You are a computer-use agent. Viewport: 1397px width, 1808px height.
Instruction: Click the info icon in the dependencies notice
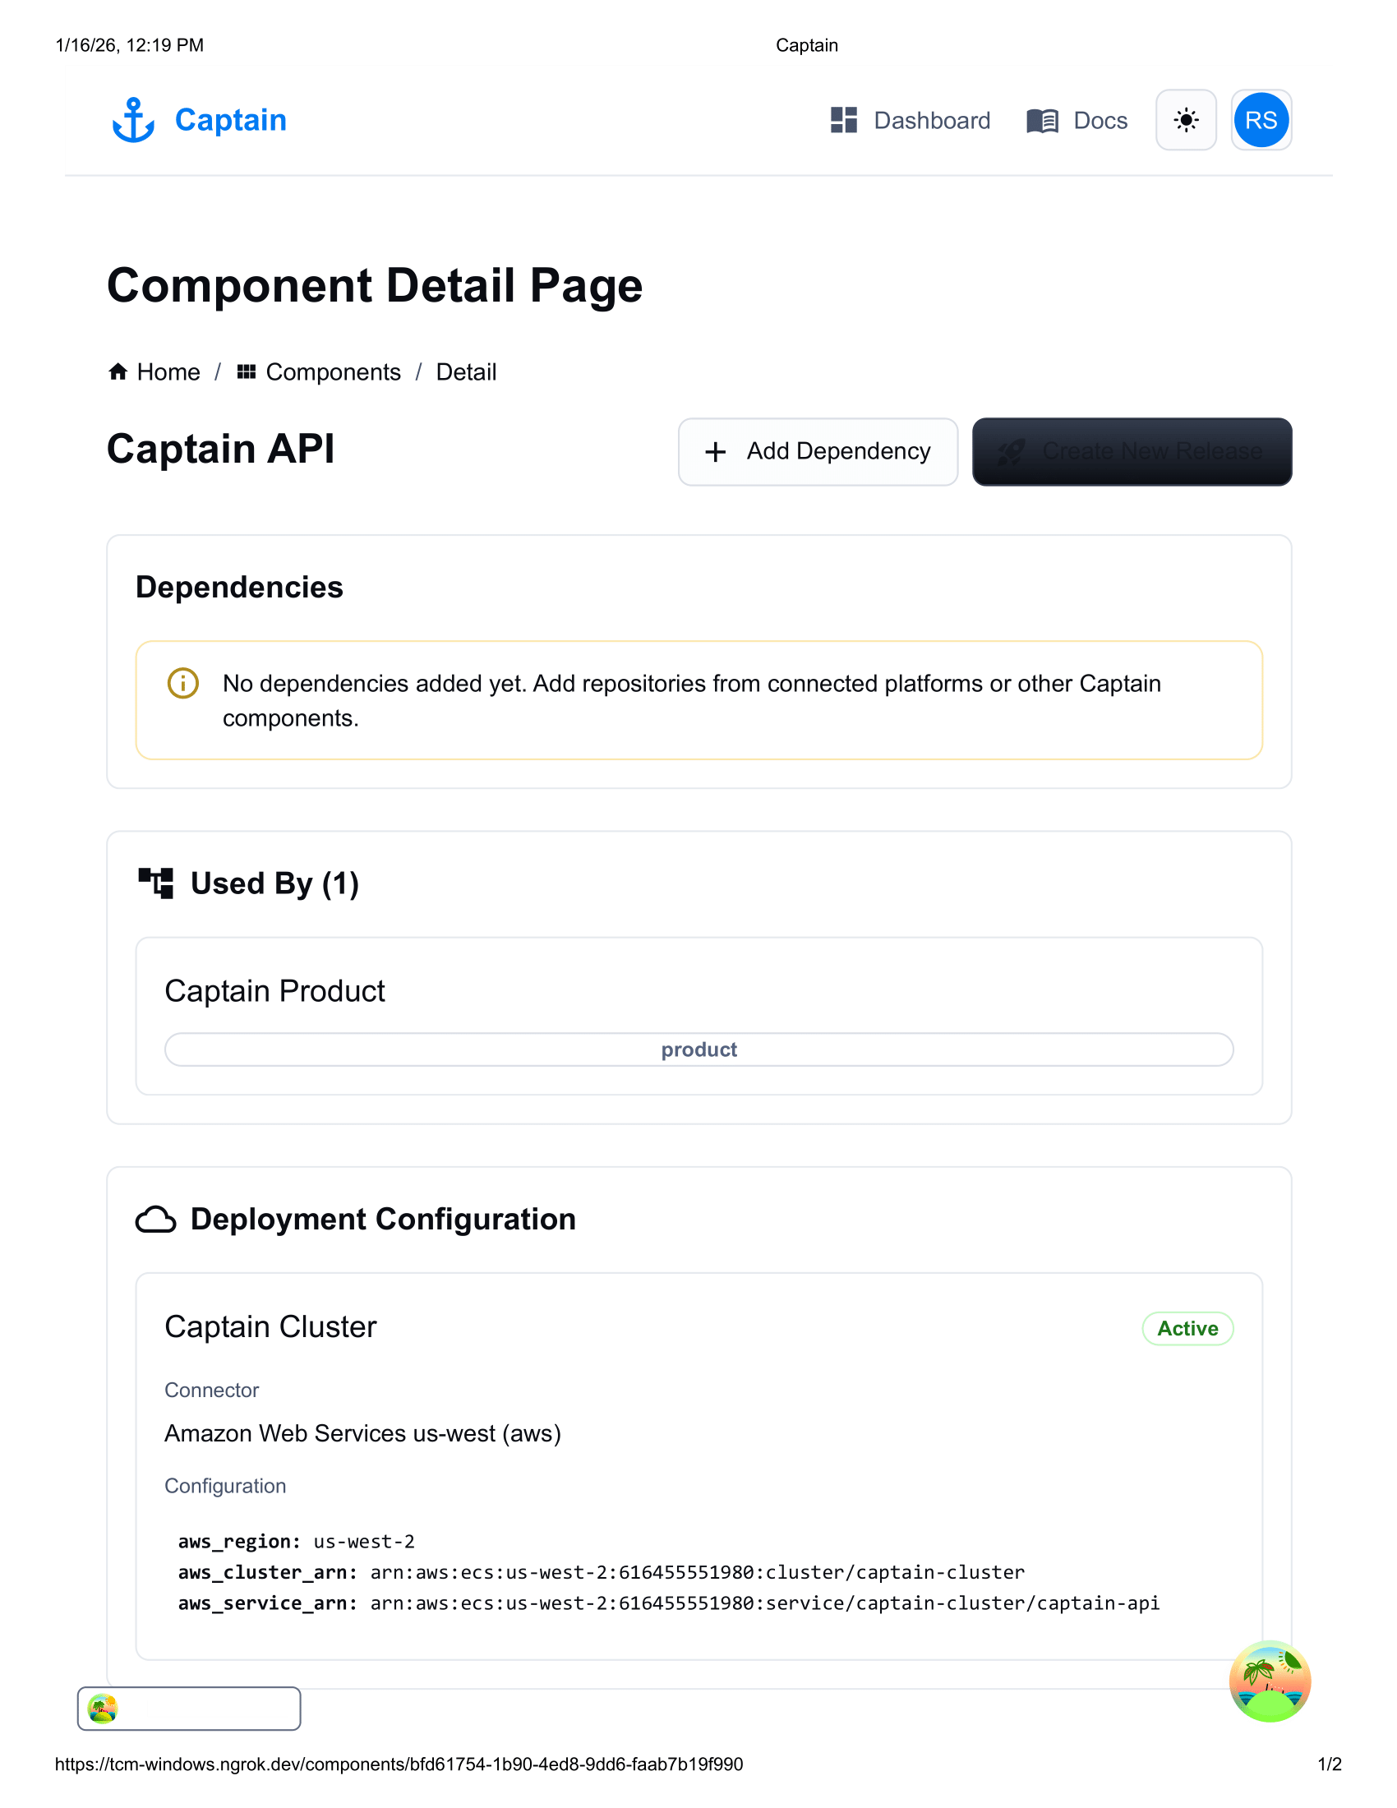pos(183,683)
